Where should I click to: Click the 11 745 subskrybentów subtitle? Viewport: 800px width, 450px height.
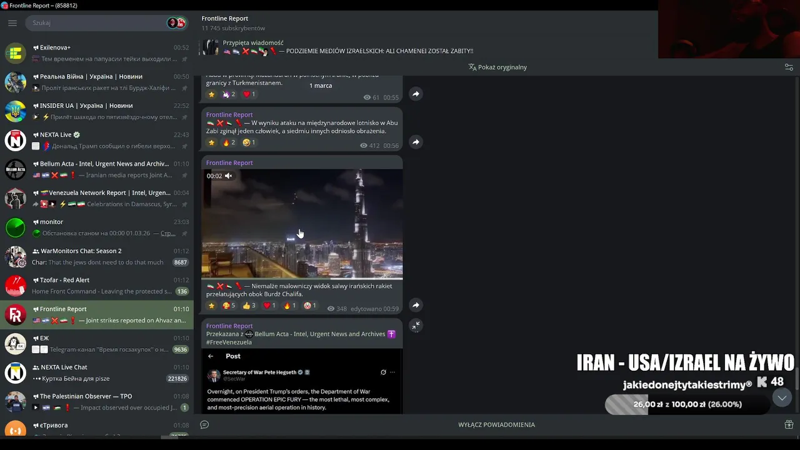[233, 28]
